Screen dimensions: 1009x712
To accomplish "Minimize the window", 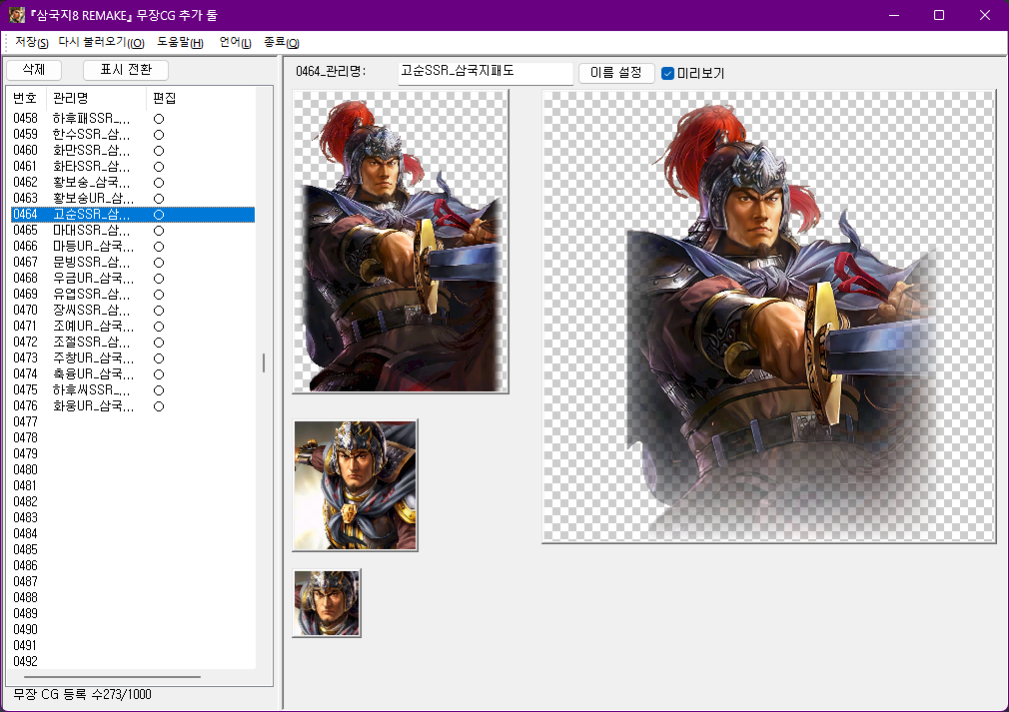I will 894,15.
